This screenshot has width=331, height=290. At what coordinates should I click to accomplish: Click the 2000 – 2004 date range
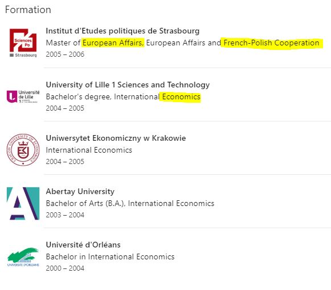coord(65,268)
